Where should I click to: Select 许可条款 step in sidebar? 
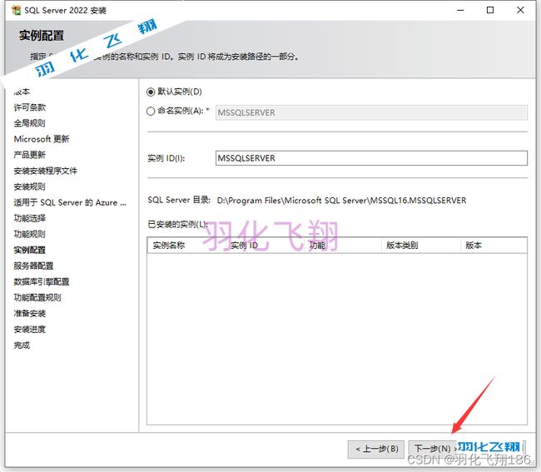[30, 107]
